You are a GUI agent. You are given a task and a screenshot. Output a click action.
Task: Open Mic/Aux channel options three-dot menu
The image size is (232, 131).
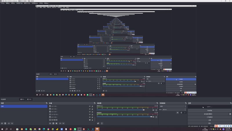[x=156, y=110]
